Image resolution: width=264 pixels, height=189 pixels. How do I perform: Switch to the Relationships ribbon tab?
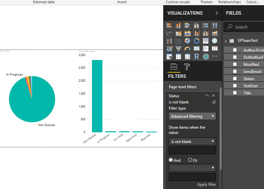point(229,2)
